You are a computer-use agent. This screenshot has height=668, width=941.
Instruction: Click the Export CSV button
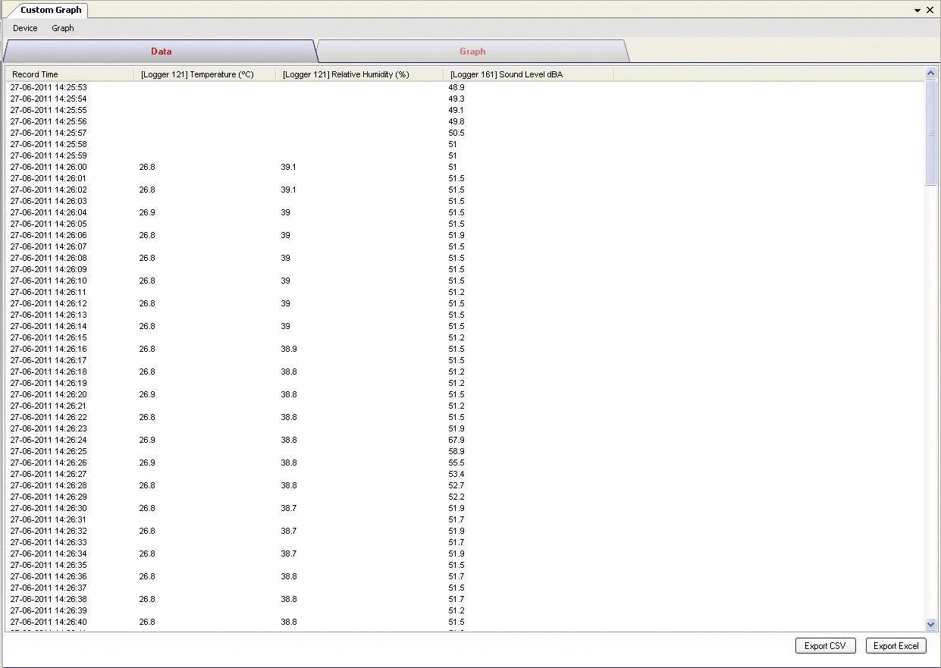click(x=825, y=646)
